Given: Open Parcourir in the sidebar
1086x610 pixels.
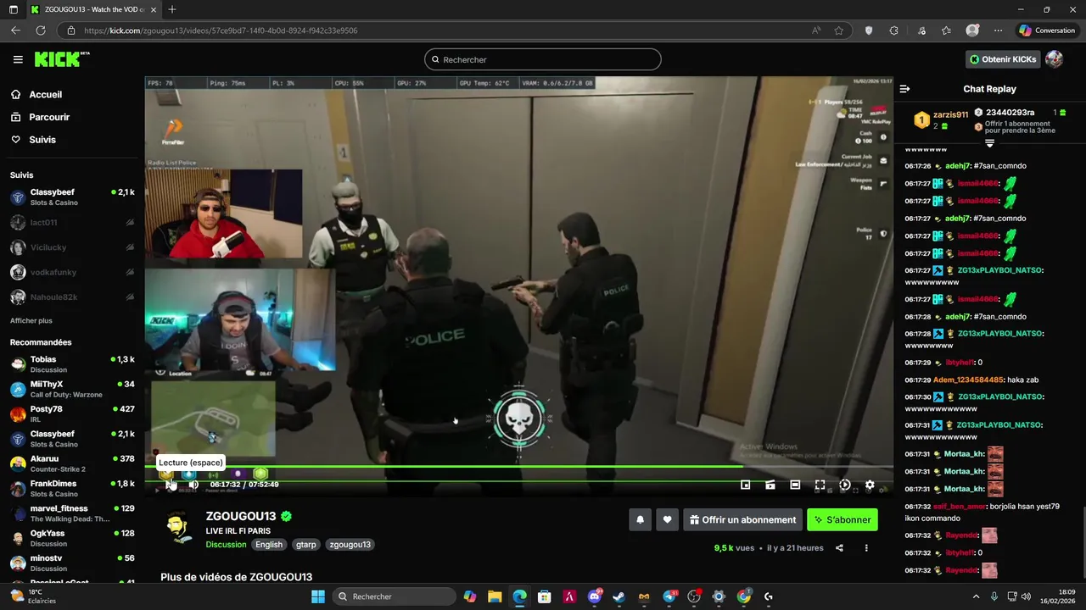Looking at the screenshot, I should 49,117.
